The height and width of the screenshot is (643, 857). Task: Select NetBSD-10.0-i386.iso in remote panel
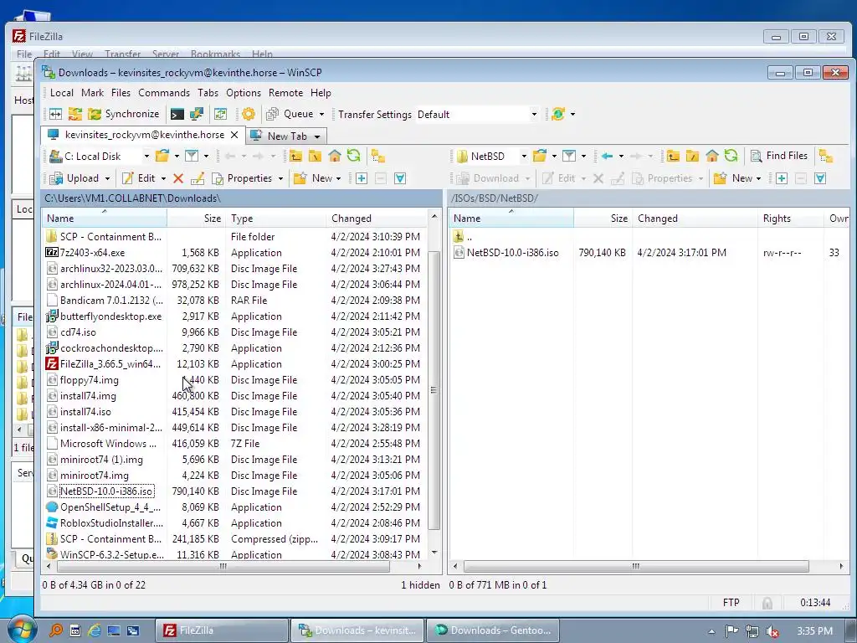click(512, 253)
